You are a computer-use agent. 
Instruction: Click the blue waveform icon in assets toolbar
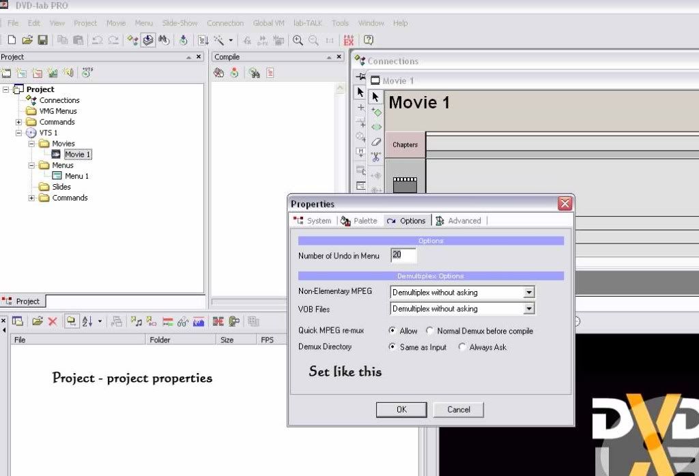pyautogui.click(x=199, y=321)
